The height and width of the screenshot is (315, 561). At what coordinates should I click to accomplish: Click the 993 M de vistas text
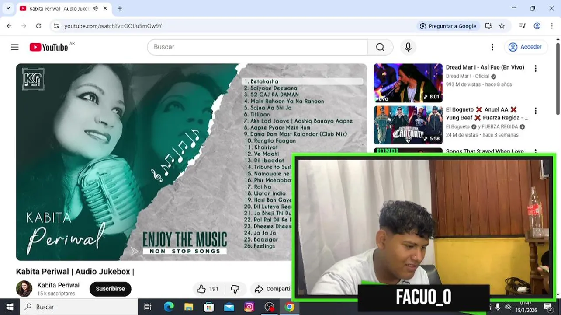pyautogui.click(x=463, y=84)
